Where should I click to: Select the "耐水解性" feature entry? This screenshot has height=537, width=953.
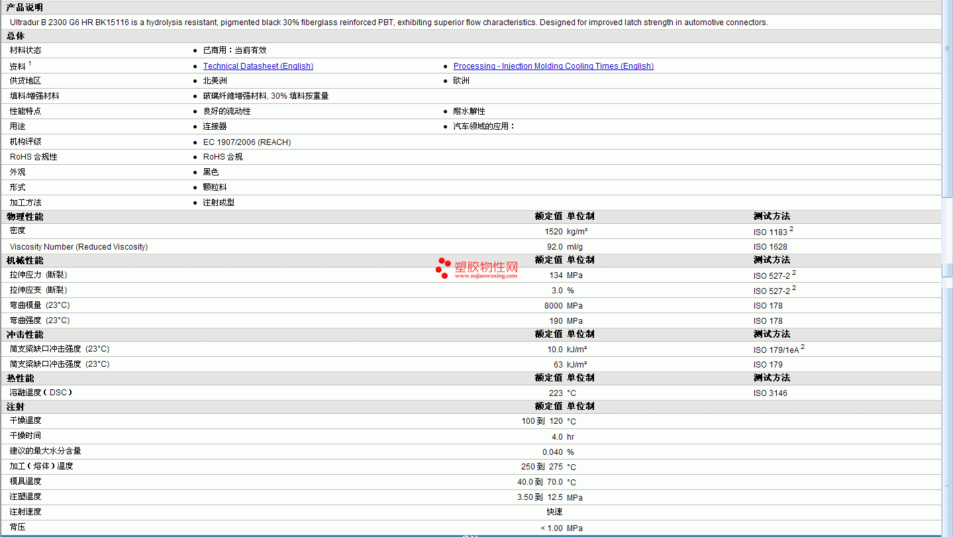pos(470,111)
